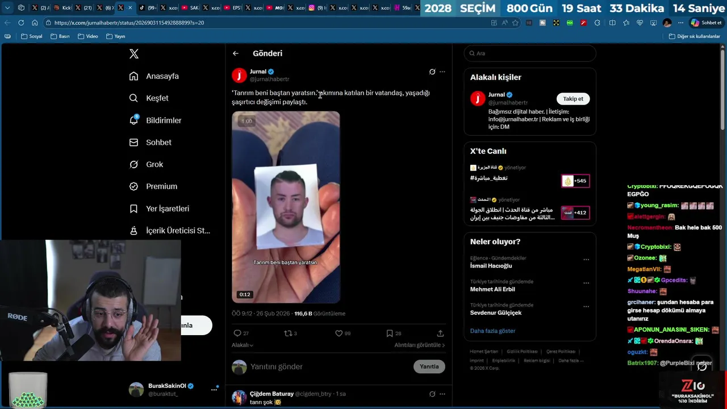Open the live broadcast with +412 listeners

pyautogui.click(x=575, y=213)
